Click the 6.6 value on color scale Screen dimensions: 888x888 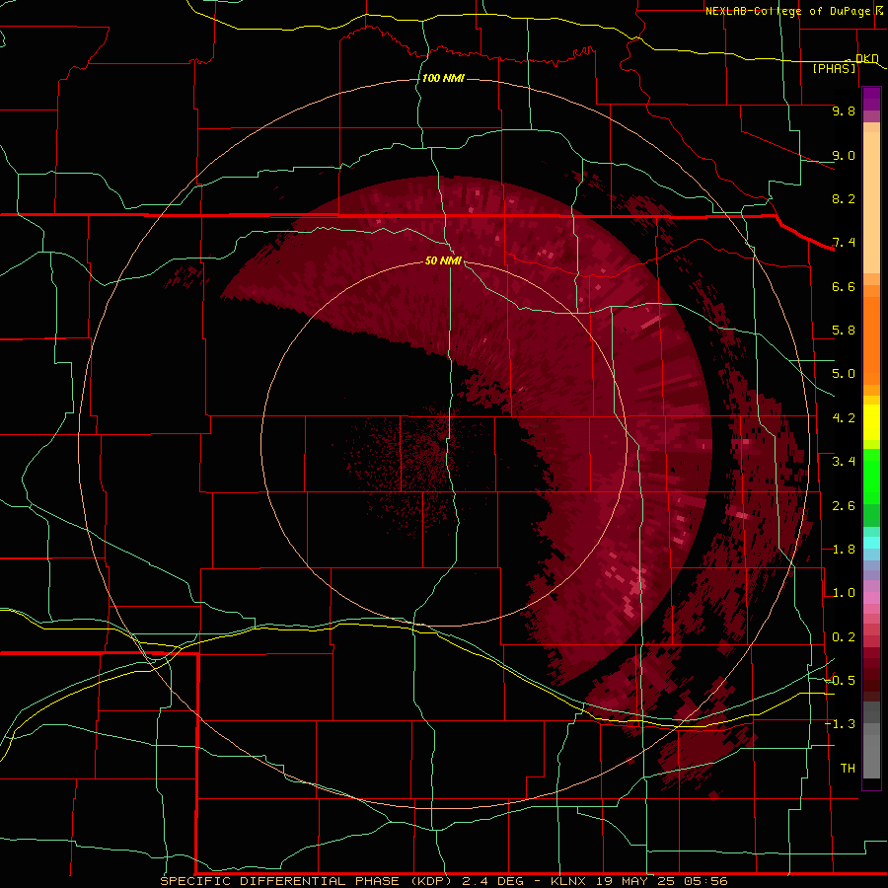click(x=844, y=286)
